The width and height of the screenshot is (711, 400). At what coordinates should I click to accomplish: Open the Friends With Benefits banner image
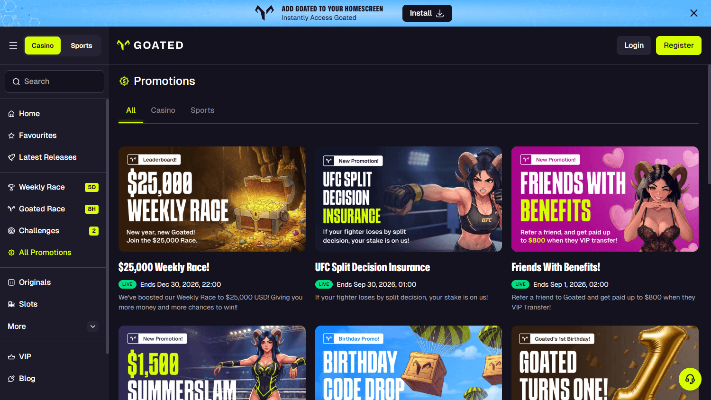point(605,199)
